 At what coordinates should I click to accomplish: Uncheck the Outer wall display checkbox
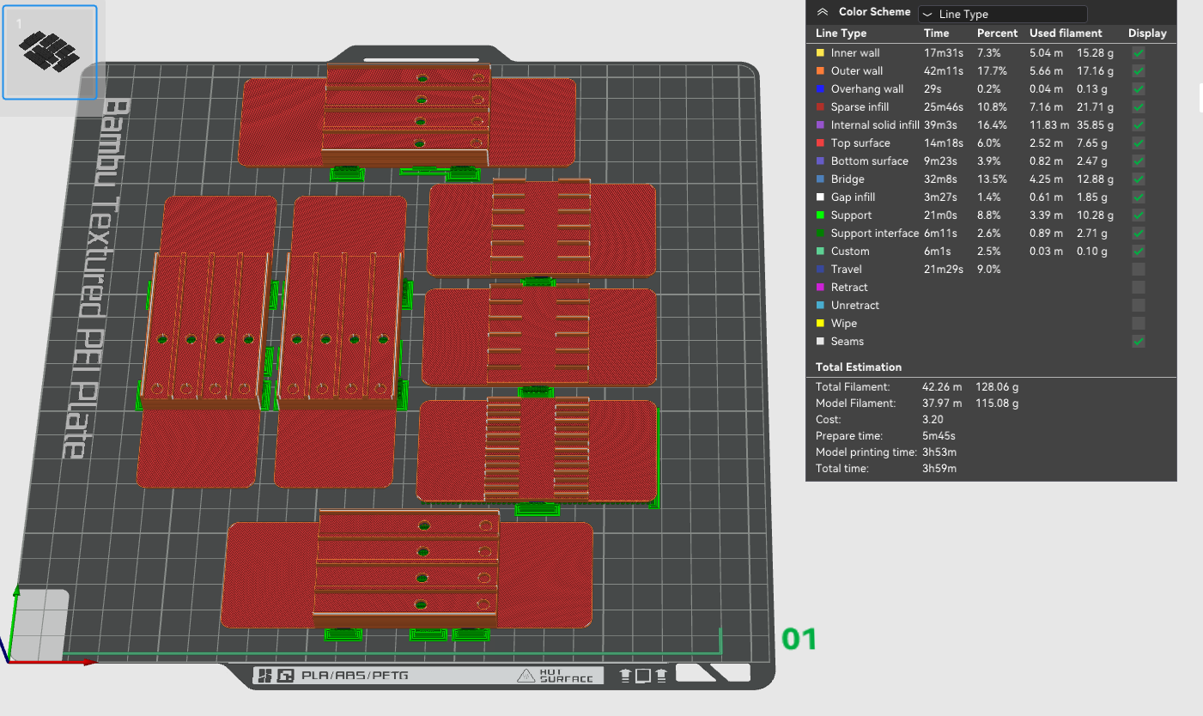point(1138,71)
